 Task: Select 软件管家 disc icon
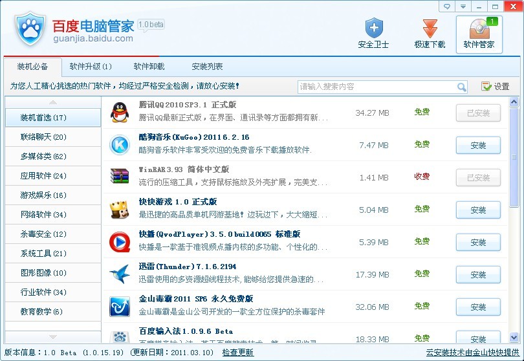tap(479, 29)
